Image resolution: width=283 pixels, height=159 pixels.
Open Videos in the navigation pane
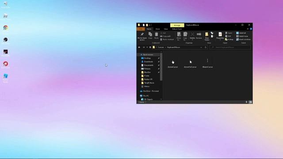point(147,87)
